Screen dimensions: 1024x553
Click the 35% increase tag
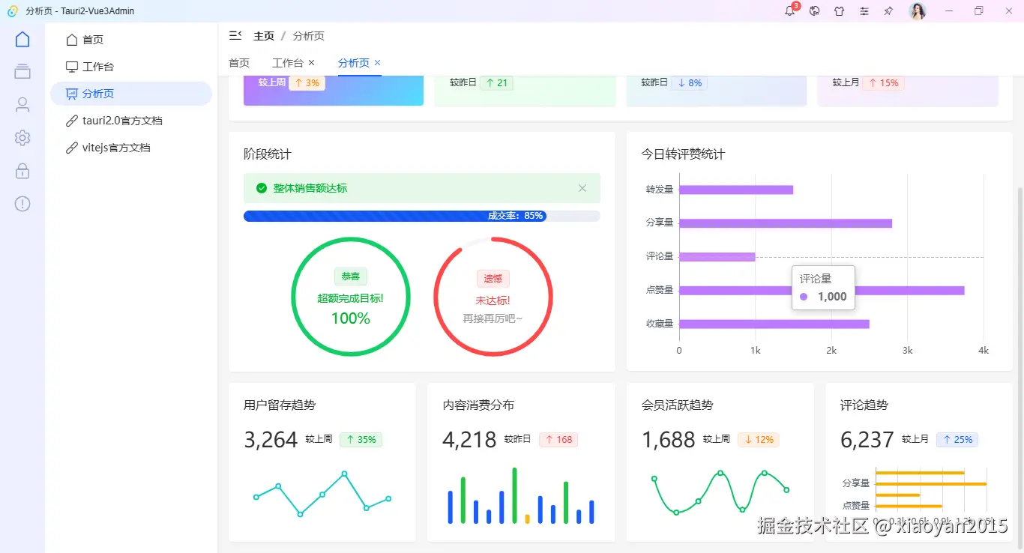(361, 440)
